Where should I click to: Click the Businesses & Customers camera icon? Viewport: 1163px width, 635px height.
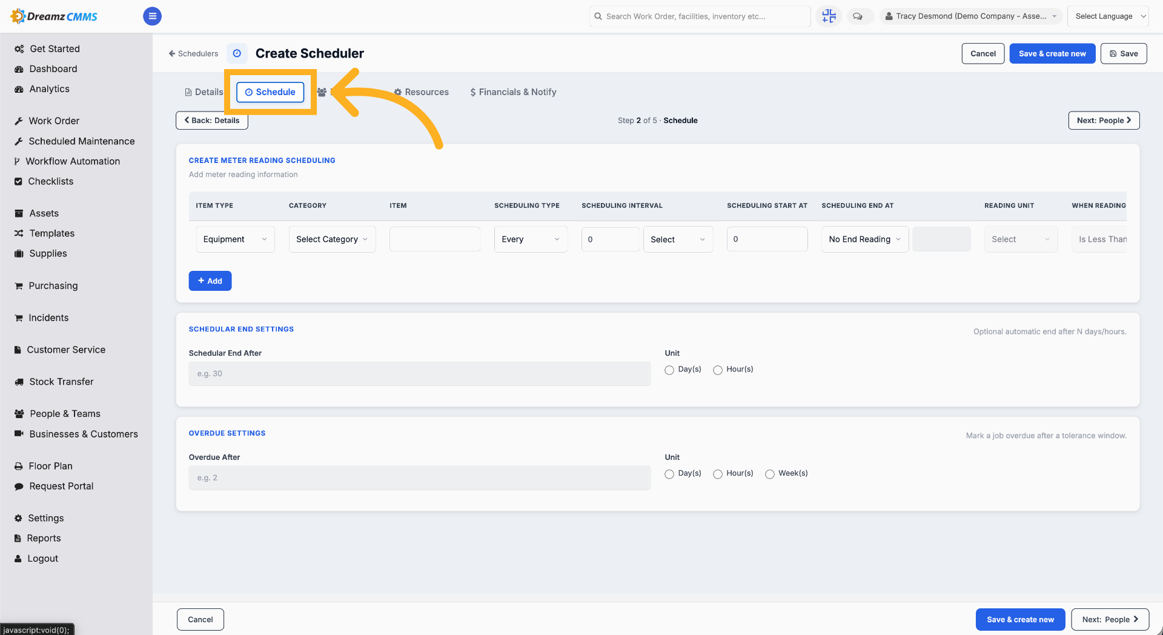pyautogui.click(x=19, y=434)
